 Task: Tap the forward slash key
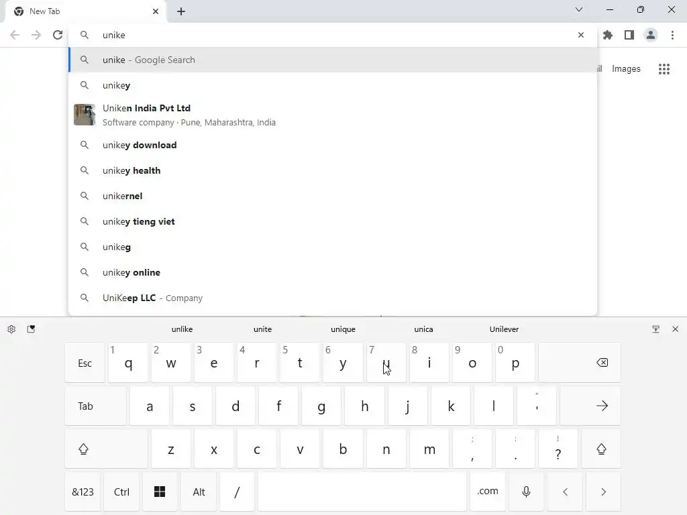pyautogui.click(x=237, y=492)
